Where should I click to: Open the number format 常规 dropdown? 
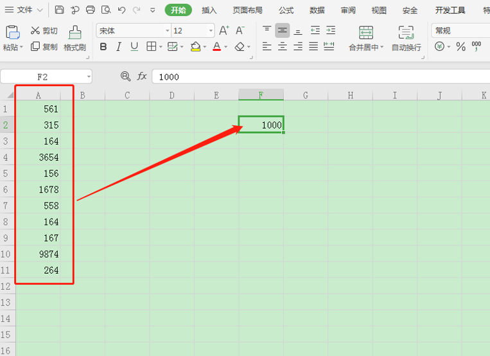coord(460,31)
